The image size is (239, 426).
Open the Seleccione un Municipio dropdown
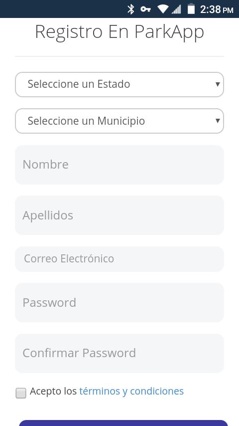click(119, 121)
